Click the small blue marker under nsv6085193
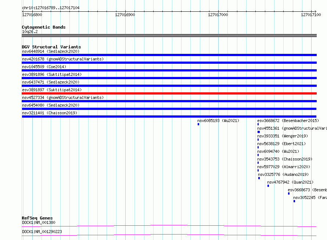Viewport: 327px width, 240px height. click(x=198, y=124)
